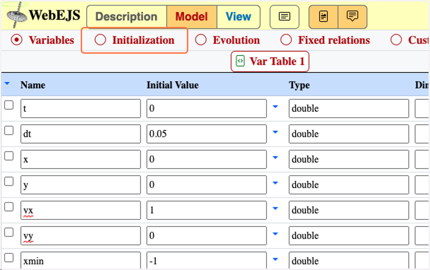Select the Custom radio button
430x270 pixels.
[x=396, y=40]
